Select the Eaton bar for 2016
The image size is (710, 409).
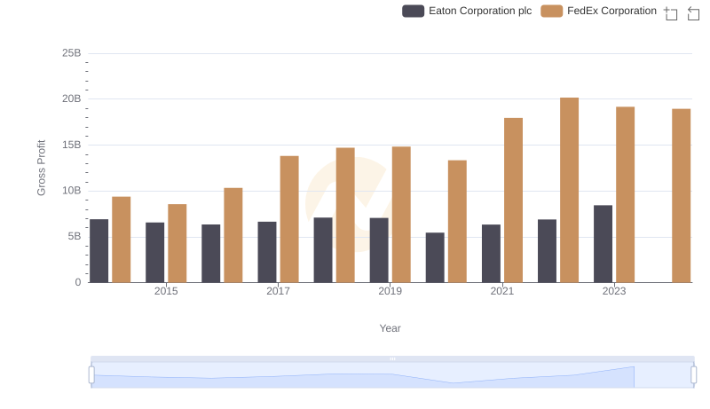[x=210, y=254]
